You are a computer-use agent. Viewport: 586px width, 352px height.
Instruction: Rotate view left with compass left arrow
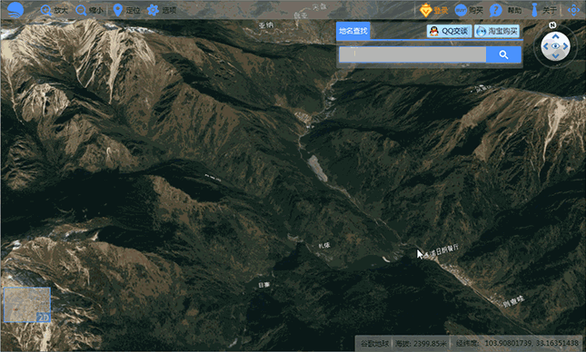(546, 46)
